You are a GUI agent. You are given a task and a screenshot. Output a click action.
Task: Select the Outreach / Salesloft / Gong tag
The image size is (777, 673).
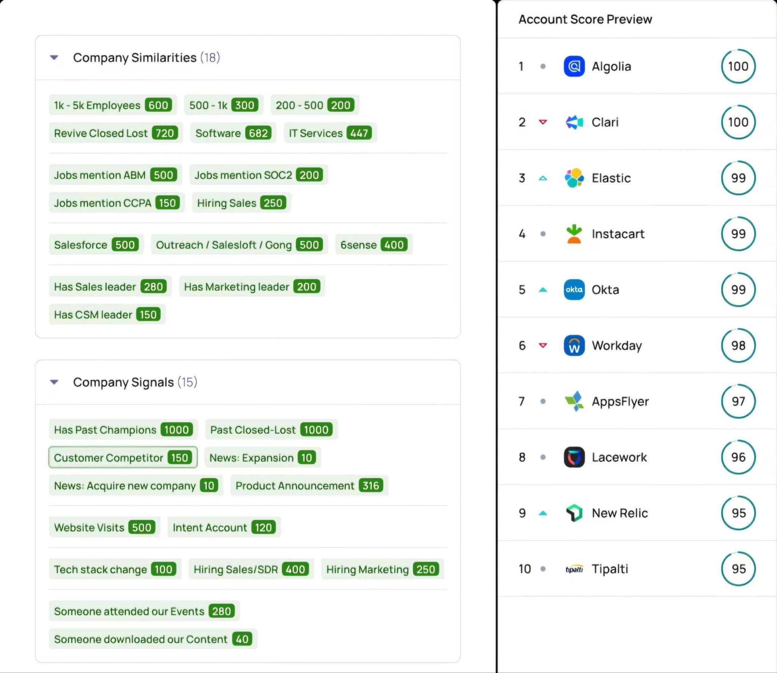(x=239, y=245)
